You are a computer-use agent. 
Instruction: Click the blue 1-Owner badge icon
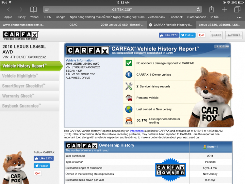(x=129, y=75)
